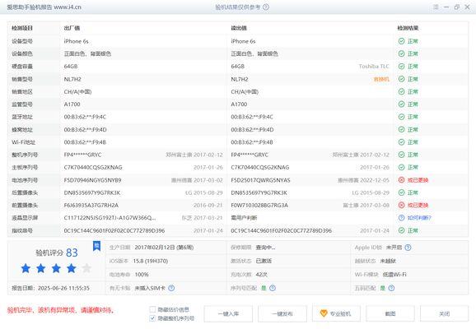Viewport: 476px width, 329px height.
Task: Uncheck the 隐藏整机序列号 checkbox
Action: tap(152, 318)
